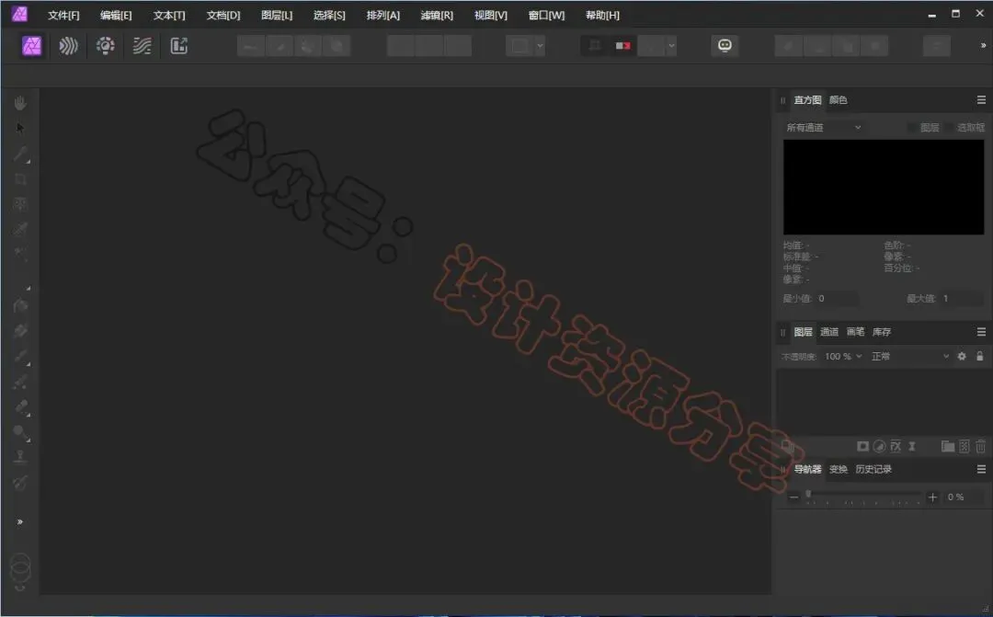Toggle the layer lock icon
Screen dimensions: 993x617
point(980,356)
